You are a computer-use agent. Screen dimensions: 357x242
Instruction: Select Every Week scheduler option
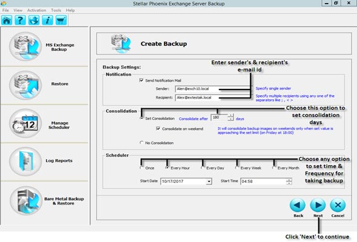pos(237,168)
